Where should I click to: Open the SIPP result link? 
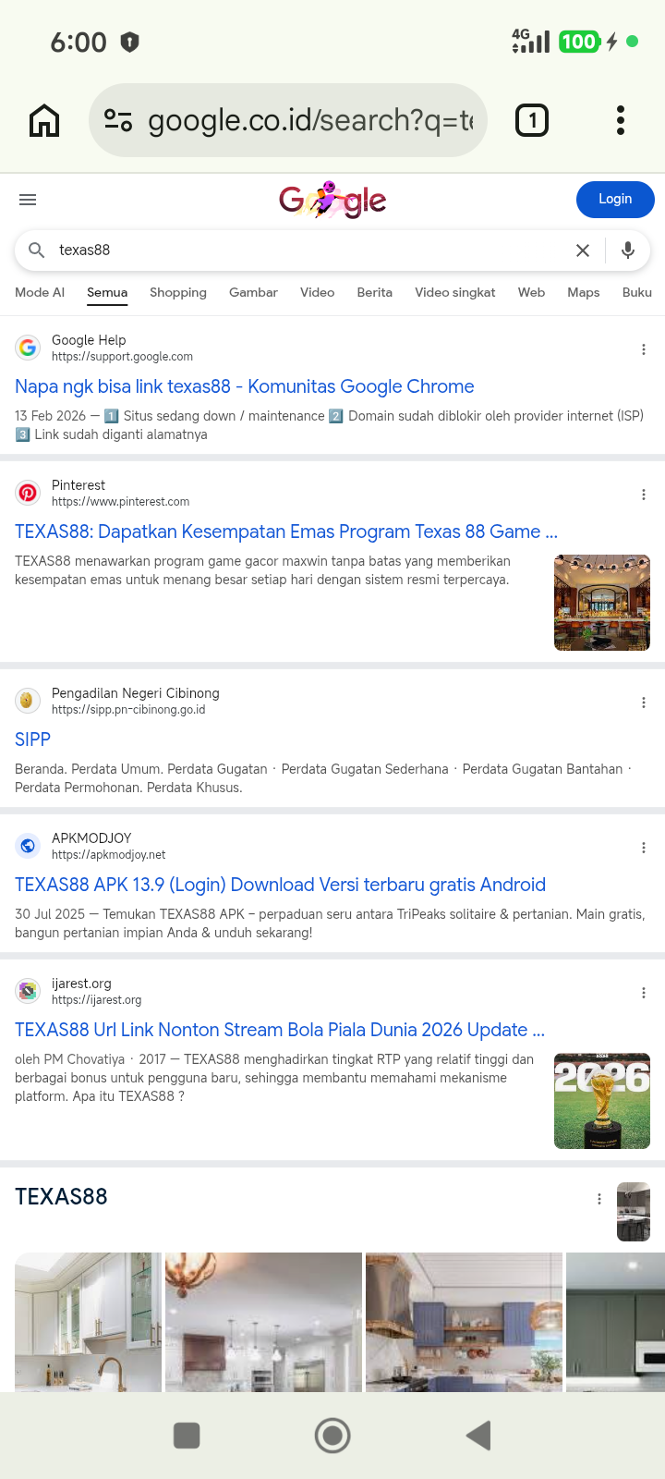pyautogui.click(x=32, y=739)
